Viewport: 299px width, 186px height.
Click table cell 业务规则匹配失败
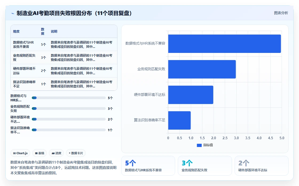[24, 58]
